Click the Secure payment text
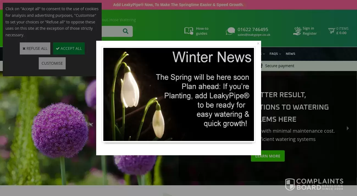This screenshot has height=196, width=357. pos(279,66)
